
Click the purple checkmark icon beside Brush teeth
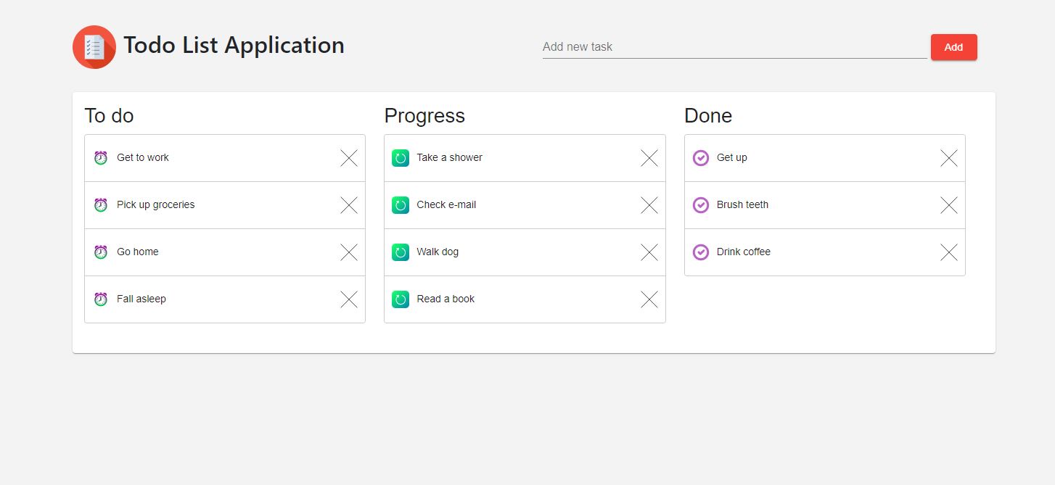pos(701,205)
